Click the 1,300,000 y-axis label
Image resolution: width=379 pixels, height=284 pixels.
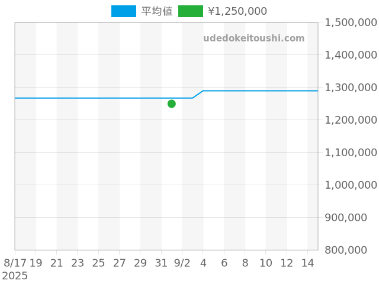pyautogui.click(x=351, y=88)
